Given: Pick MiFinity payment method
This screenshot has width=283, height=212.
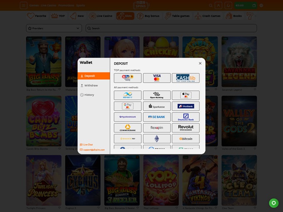Looking at the screenshot, I should [127, 95].
